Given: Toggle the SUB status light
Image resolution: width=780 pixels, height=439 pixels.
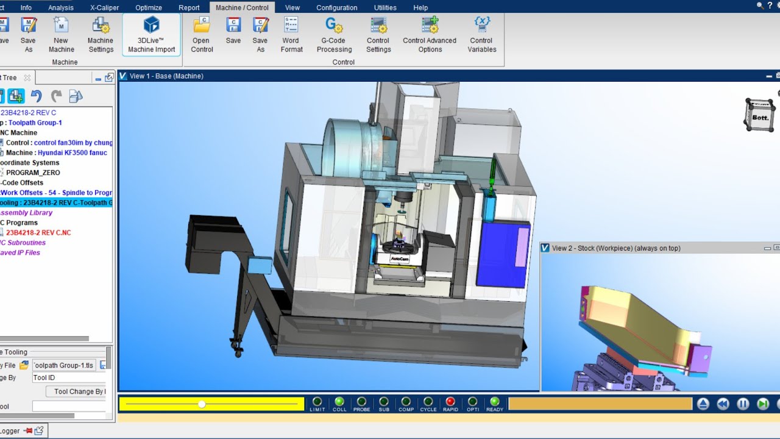Looking at the screenshot, I should point(384,401).
